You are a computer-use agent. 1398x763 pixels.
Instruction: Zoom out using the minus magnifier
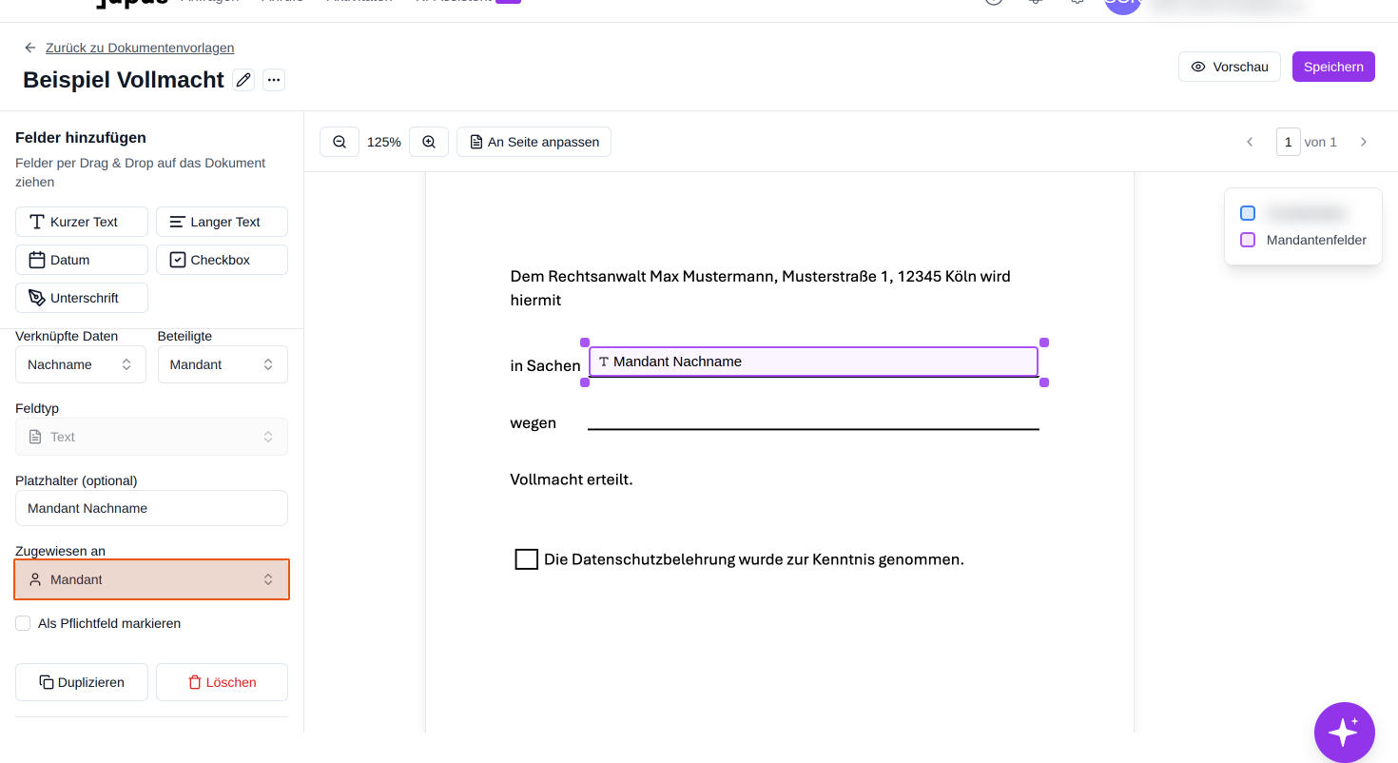(x=340, y=142)
